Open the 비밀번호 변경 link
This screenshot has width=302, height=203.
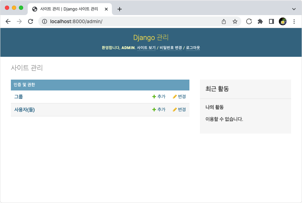(x=171, y=48)
